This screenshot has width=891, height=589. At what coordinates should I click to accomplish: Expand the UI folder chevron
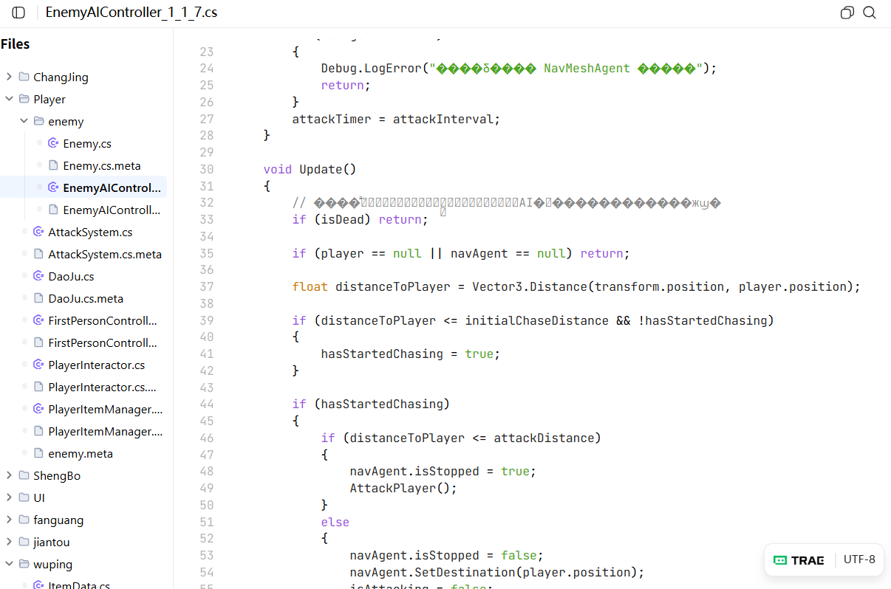point(9,497)
